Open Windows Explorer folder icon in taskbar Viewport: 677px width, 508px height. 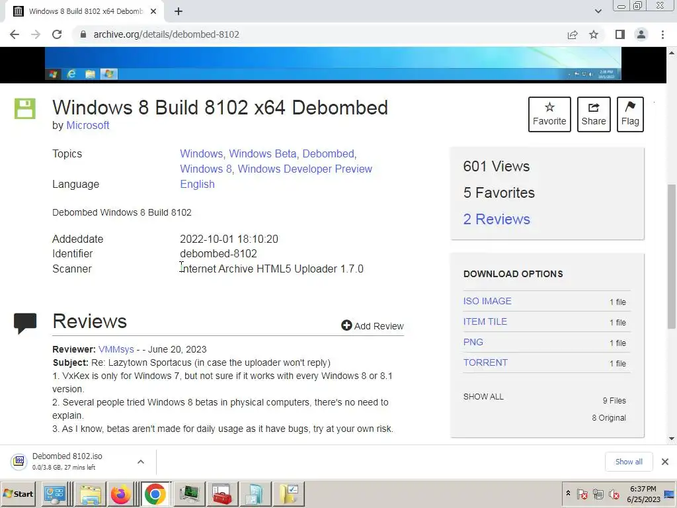90,493
